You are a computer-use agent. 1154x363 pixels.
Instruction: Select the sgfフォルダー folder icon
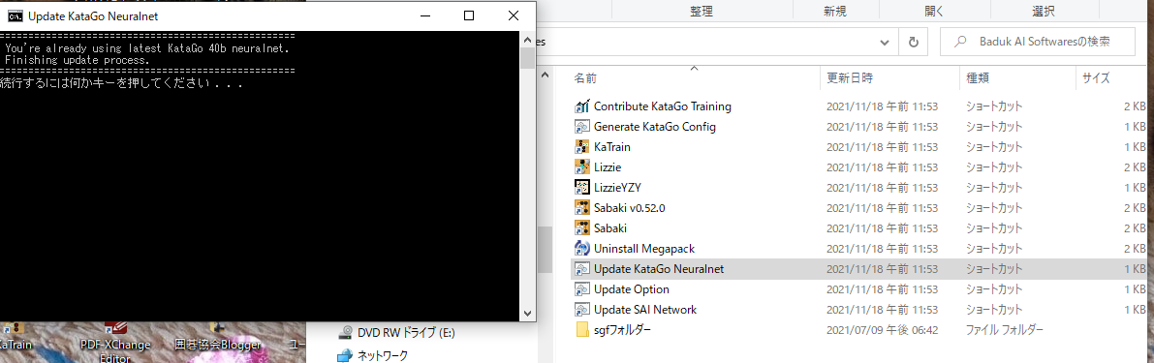582,330
